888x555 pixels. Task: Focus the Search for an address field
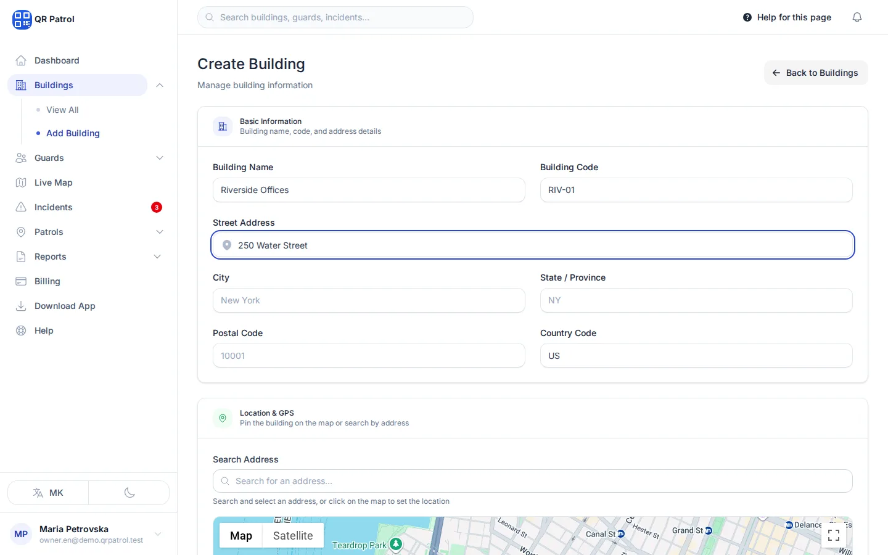533,481
